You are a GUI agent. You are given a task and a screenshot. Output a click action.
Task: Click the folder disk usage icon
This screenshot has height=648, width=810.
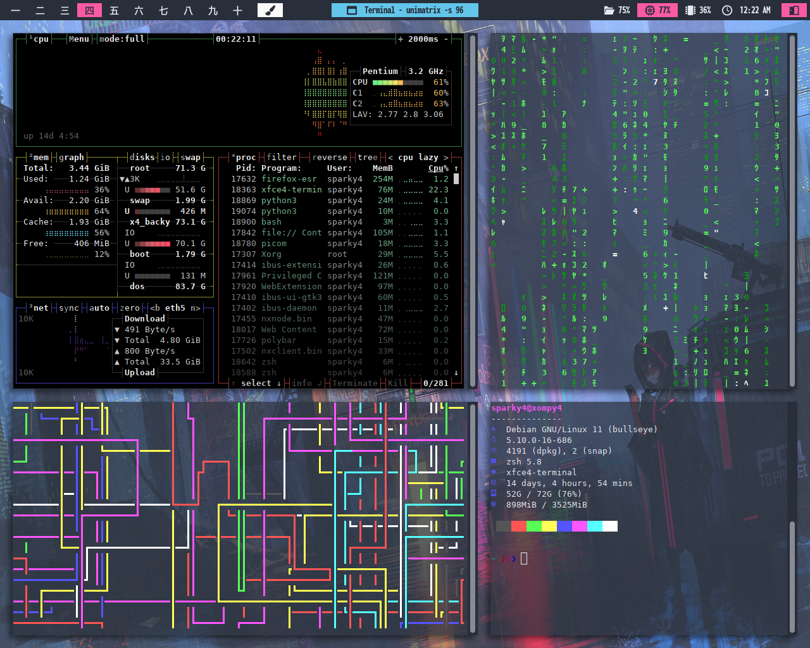pyautogui.click(x=609, y=10)
